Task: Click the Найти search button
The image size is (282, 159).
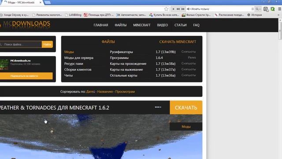Action: click(47, 44)
